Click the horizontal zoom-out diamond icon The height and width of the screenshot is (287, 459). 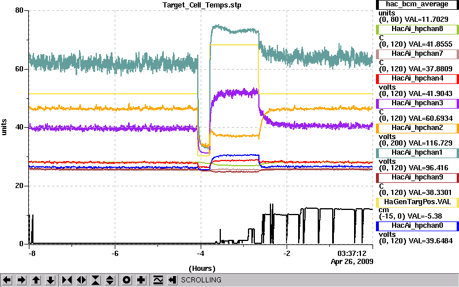tap(81, 280)
